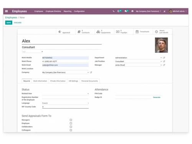Focus the Work Phone input field
Viewport: 192px width, 144px height.
click(x=65, y=61)
